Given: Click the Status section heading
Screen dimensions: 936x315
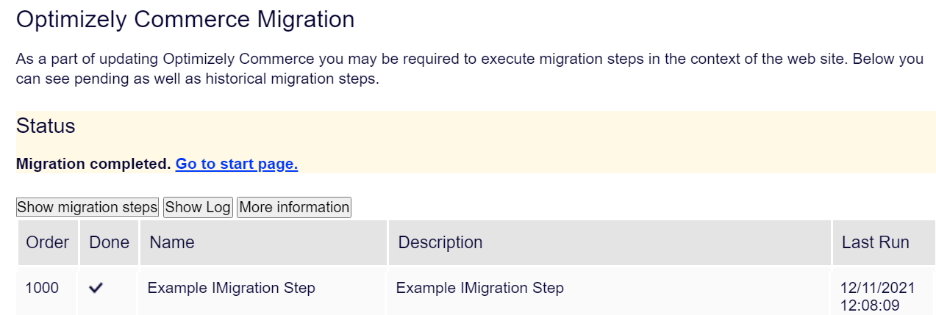Looking at the screenshot, I should click(46, 126).
